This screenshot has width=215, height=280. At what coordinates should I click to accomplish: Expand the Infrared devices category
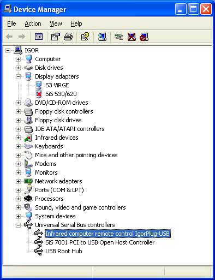pyautogui.click(x=18, y=138)
